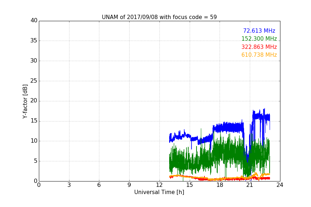Image resolution: width=311 pixels, height=207 pixels.
Task: Click the y-axis tick label 40
Action: click(34, 20)
